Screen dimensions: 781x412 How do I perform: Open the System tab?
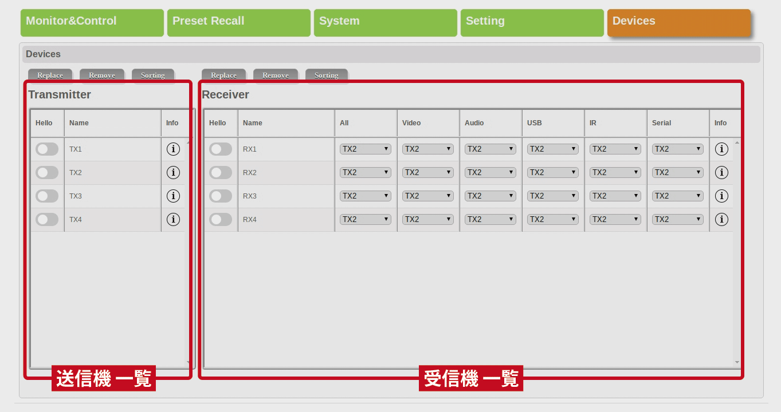click(386, 23)
